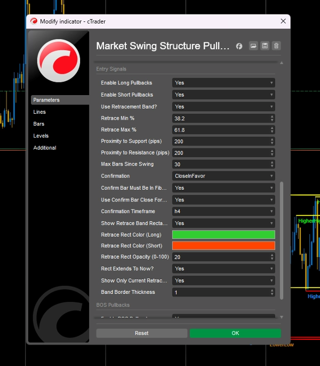Viewport: 320px width, 366px height.
Task: Open Rect Extends To Now dropdown
Action: click(x=223, y=268)
